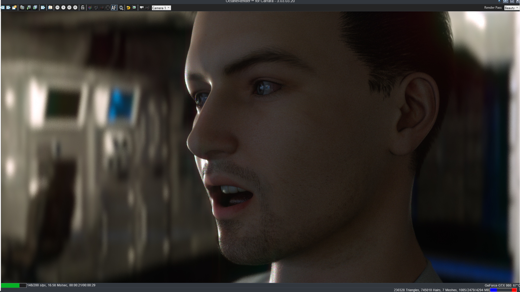The height and width of the screenshot is (292, 520).
Task: Click the play render button
Action: coord(63,8)
